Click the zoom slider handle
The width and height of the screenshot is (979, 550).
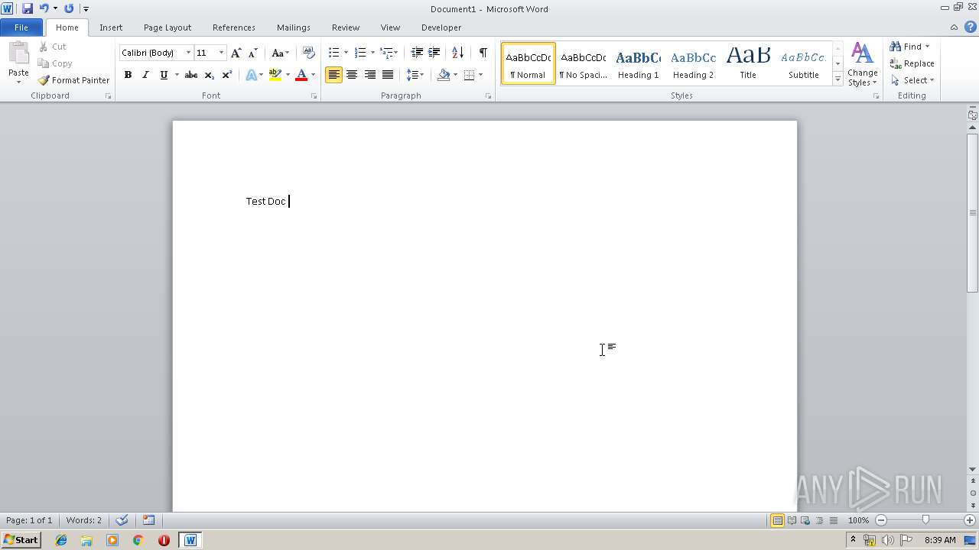(925, 520)
